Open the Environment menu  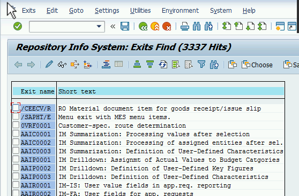pyautogui.click(x=180, y=11)
